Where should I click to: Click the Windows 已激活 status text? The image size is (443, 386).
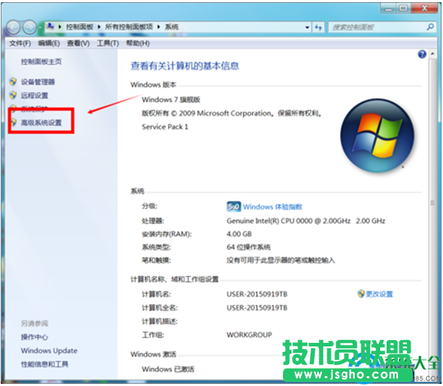coord(168,369)
